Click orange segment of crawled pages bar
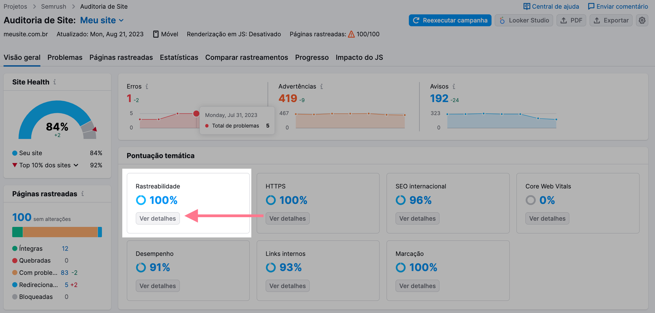Image resolution: width=655 pixels, height=313 pixels. pyautogui.click(x=60, y=232)
